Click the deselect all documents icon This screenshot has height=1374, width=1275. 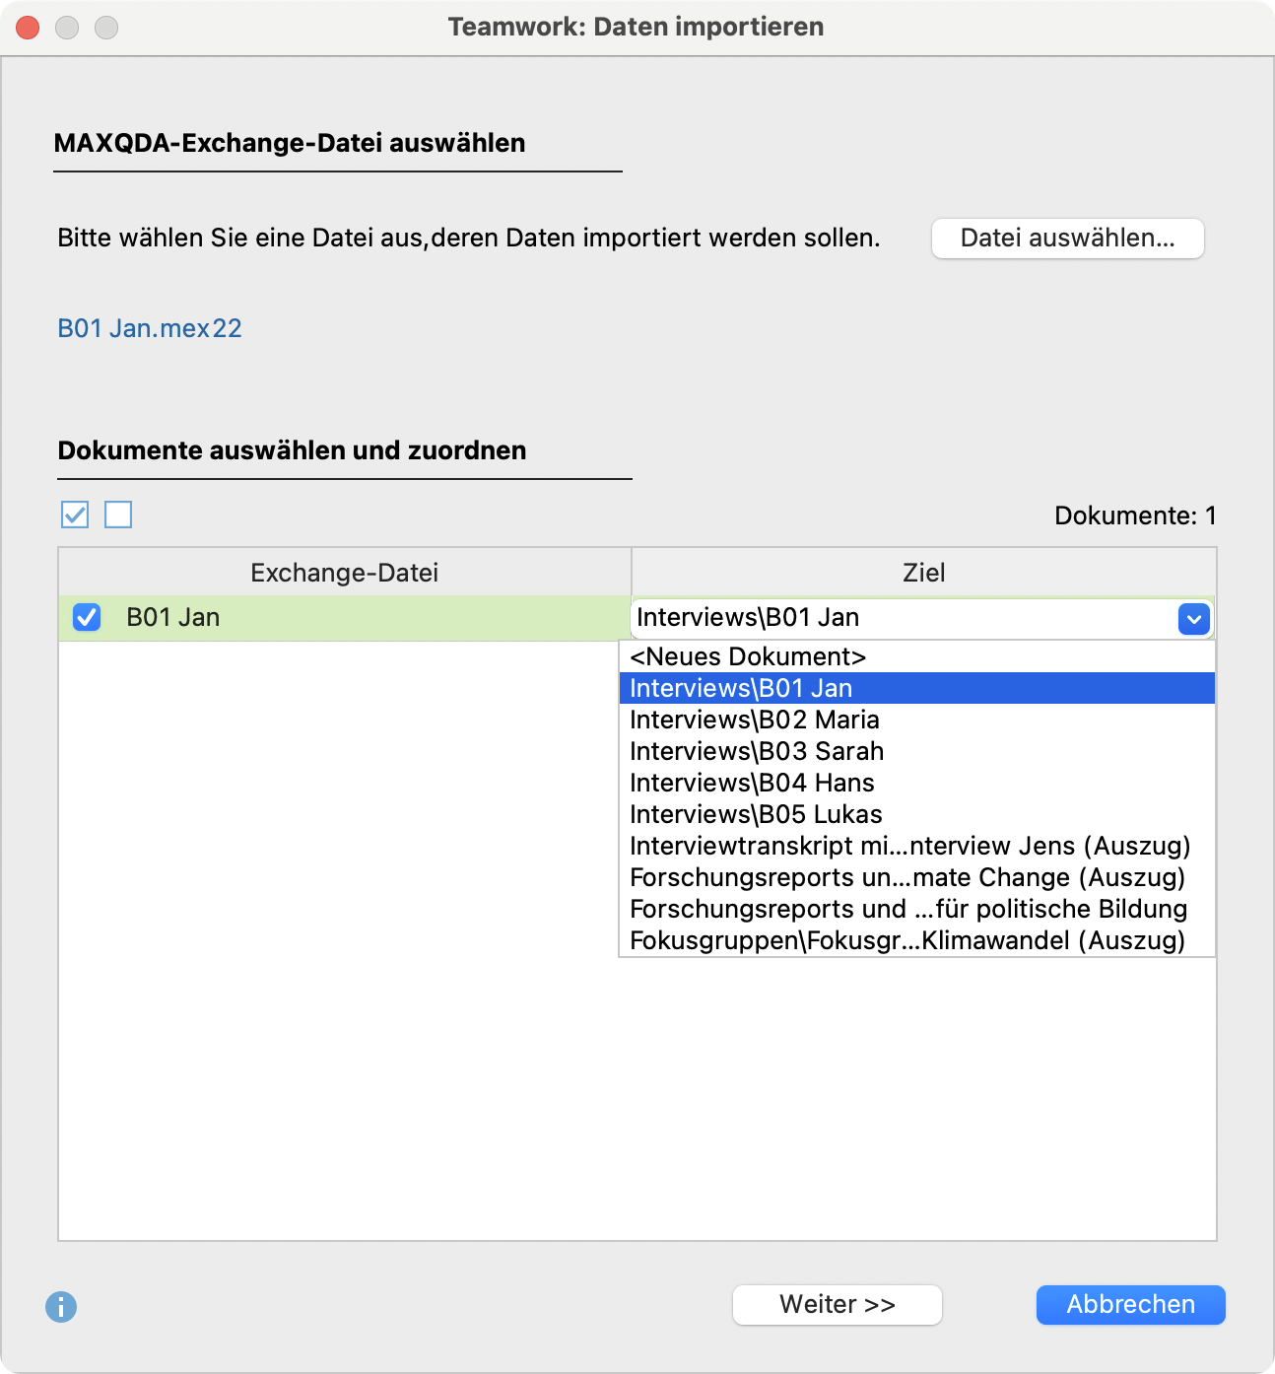(118, 515)
